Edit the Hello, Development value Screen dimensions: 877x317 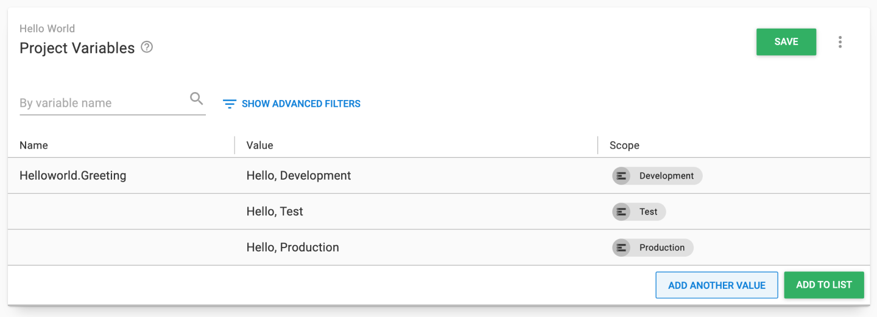tap(298, 176)
